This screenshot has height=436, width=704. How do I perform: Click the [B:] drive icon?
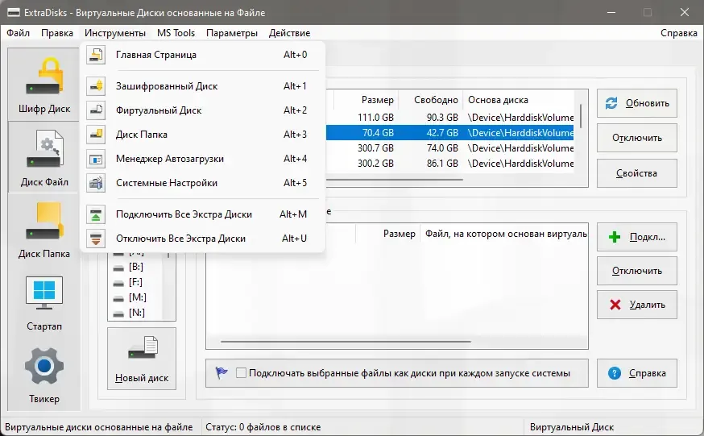pos(118,268)
